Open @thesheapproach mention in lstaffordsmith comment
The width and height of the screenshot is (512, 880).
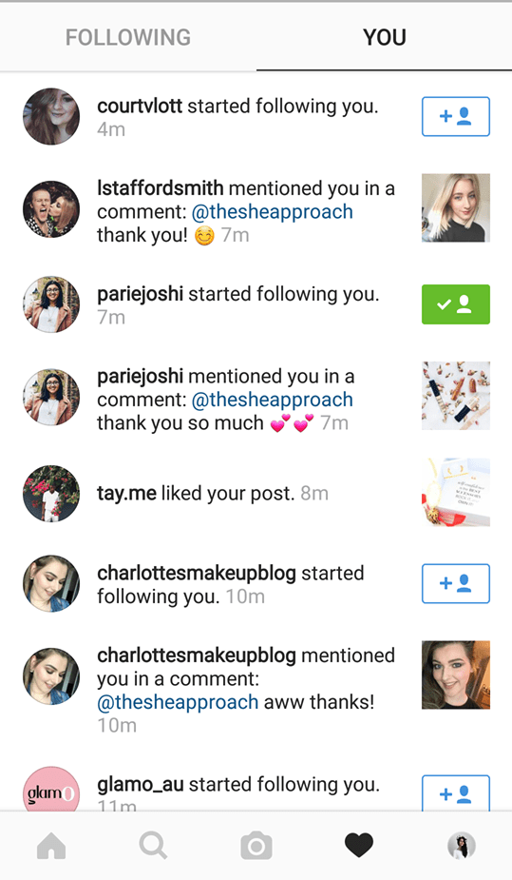click(273, 212)
